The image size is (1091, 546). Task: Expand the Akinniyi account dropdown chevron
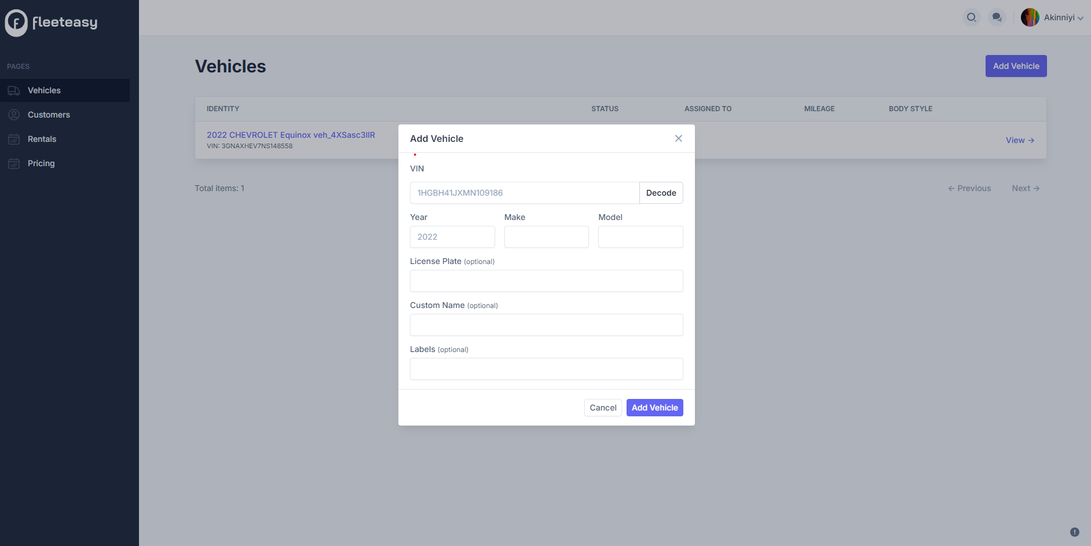coord(1081,19)
